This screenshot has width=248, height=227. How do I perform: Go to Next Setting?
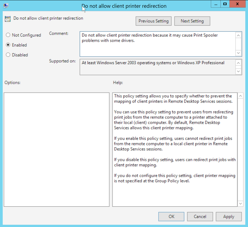point(192,21)
